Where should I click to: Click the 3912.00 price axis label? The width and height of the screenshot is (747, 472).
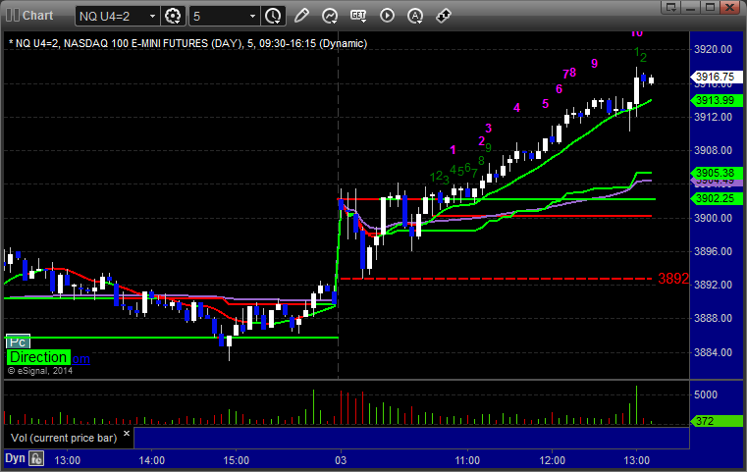point(714,117)
